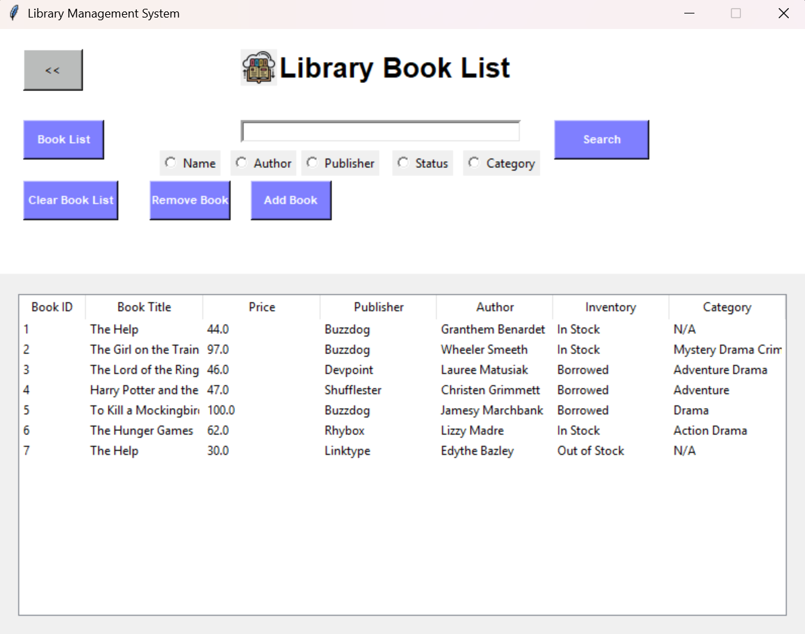Click the Clear Book List button
The height and width of the screenshot is (634, 805).
[71, 200]
